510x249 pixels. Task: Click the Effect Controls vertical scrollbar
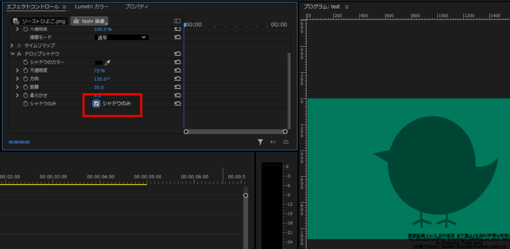(x=289, y=91)
